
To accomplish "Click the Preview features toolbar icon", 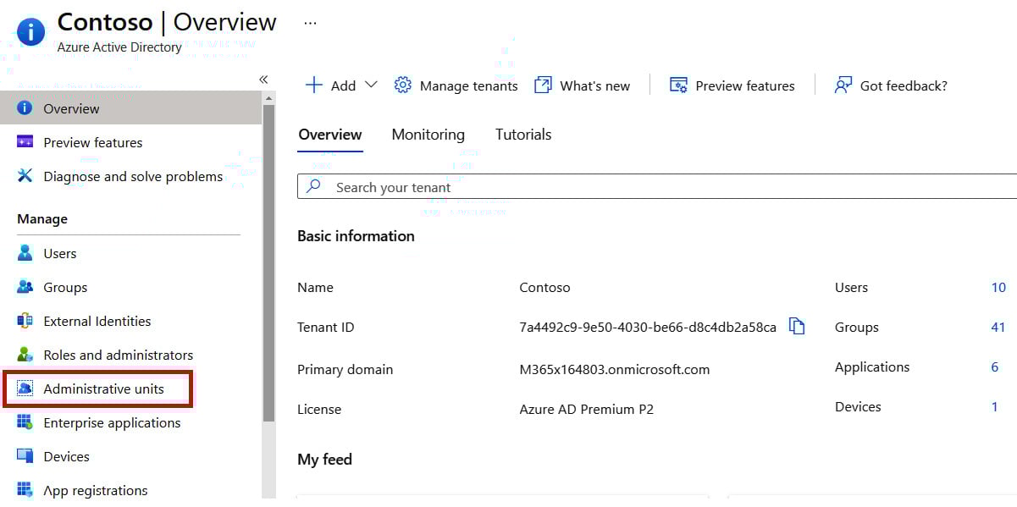I will click(x=678, y=85).
